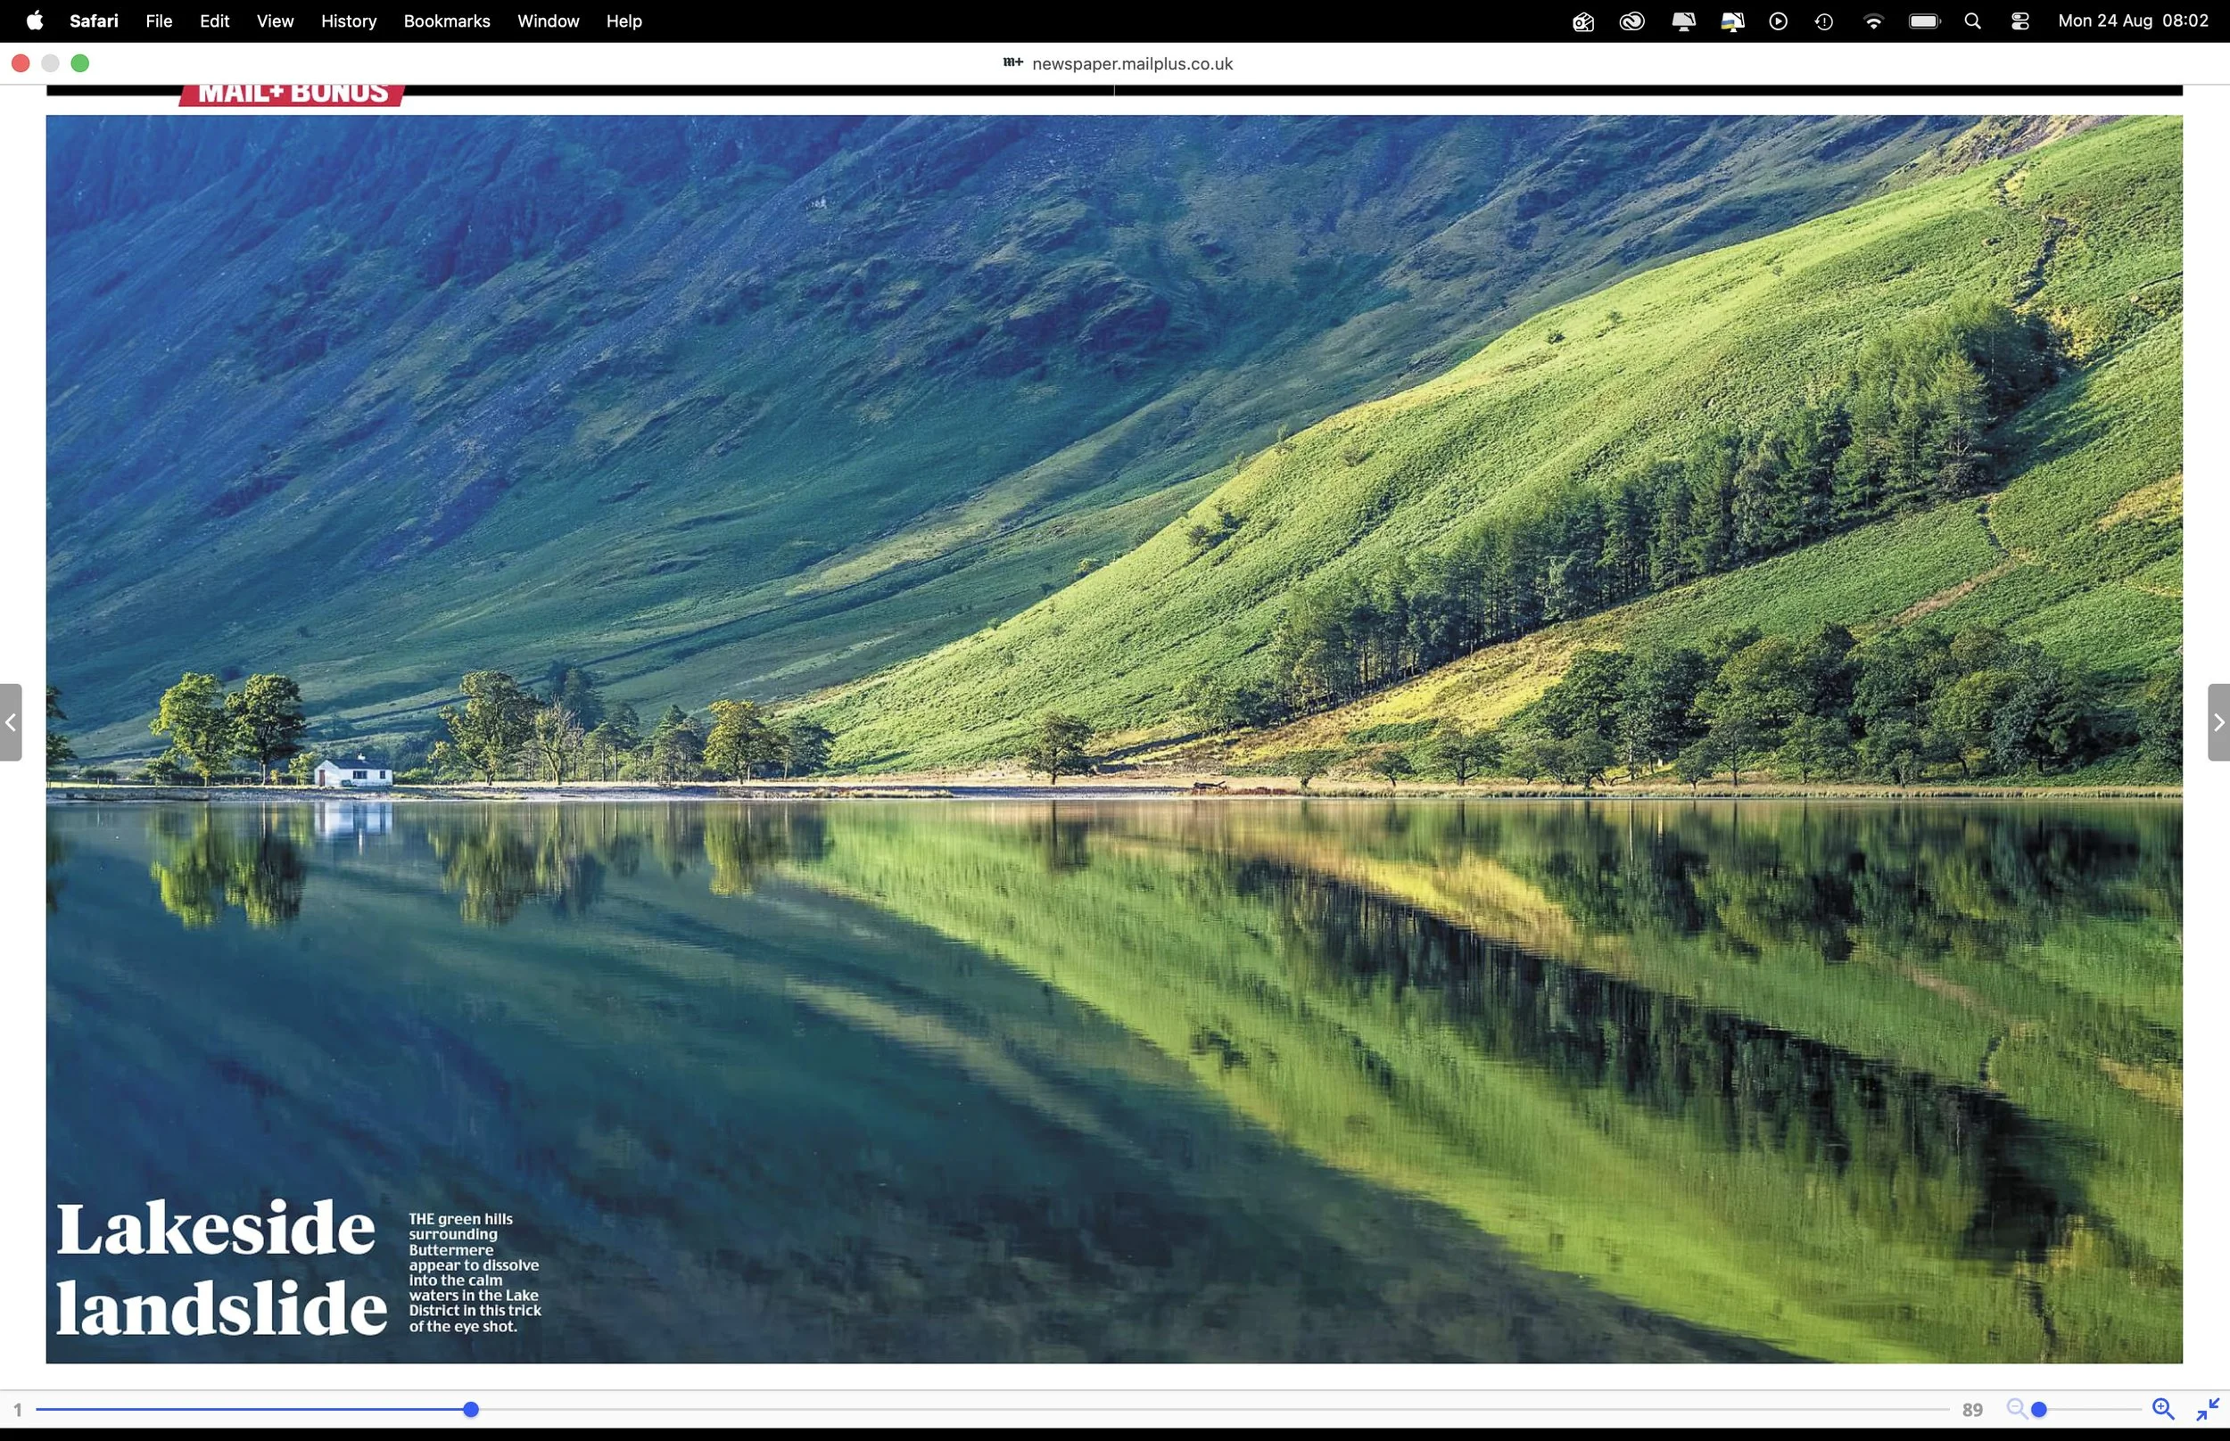Show battery status menu
This screenshot has width=2230, height=1441.
[1925, 21]
